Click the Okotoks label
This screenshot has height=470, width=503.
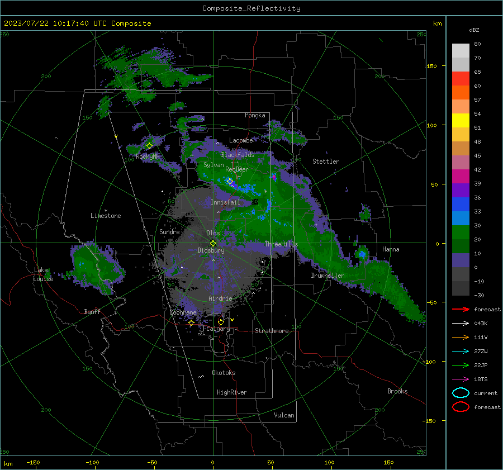coord(224,373)
